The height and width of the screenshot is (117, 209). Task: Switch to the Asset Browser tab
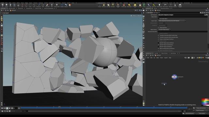click(173, 53)
